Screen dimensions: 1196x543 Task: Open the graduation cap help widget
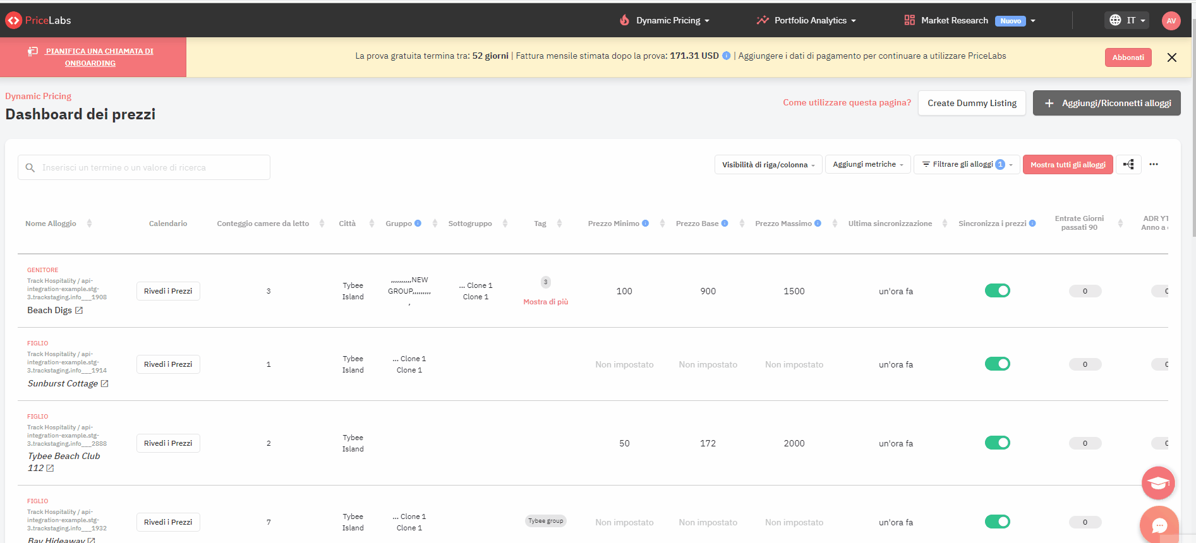click(1158, 483)
